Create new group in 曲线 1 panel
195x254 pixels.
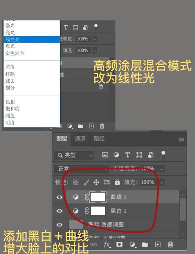145,244
